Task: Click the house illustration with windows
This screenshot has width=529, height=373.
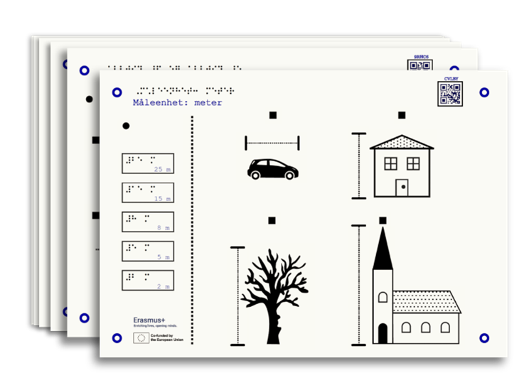Action: coord(402,166)
